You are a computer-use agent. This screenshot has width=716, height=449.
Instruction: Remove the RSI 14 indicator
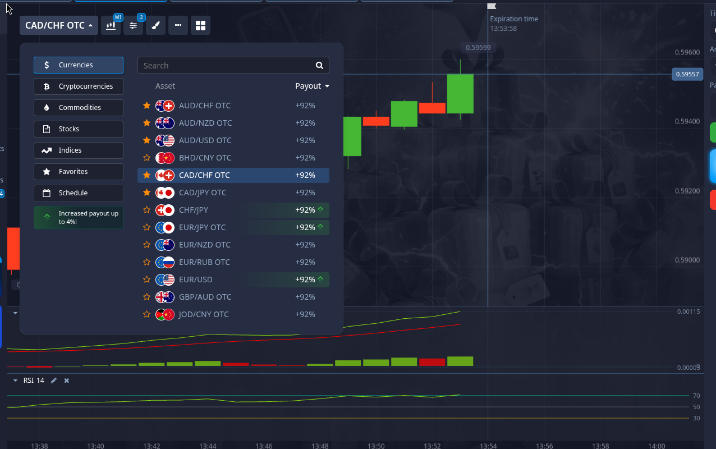point(66,381)
